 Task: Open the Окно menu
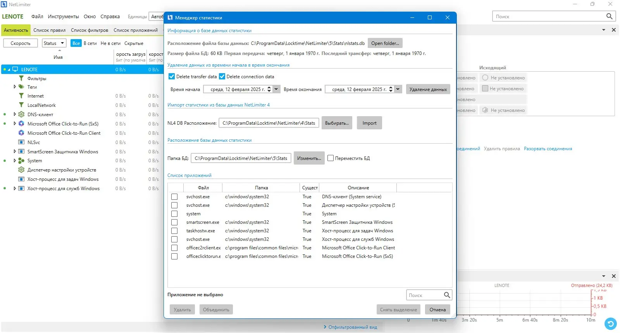90,16
